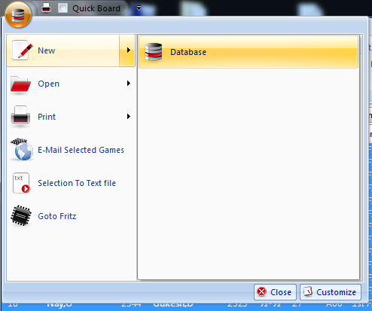The image size is (372, 311).
Task: Create a new Database from the submenu
Action: pyautogui.click(x=249, y=52)
